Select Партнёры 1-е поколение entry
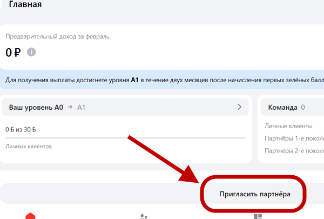The height and width of the screenshot is (219, 324). pos(294,138)
